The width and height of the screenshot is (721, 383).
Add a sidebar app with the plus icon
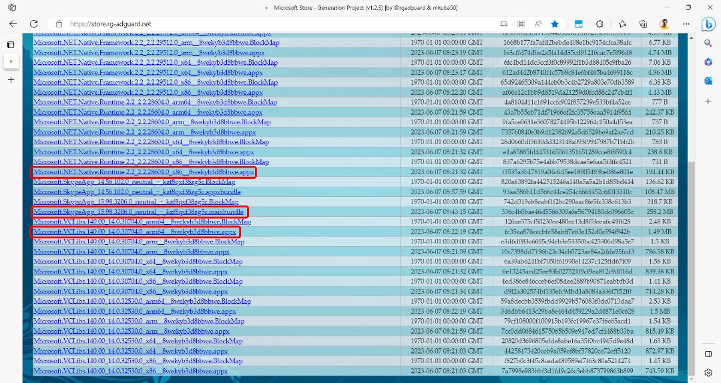(708, 101)
